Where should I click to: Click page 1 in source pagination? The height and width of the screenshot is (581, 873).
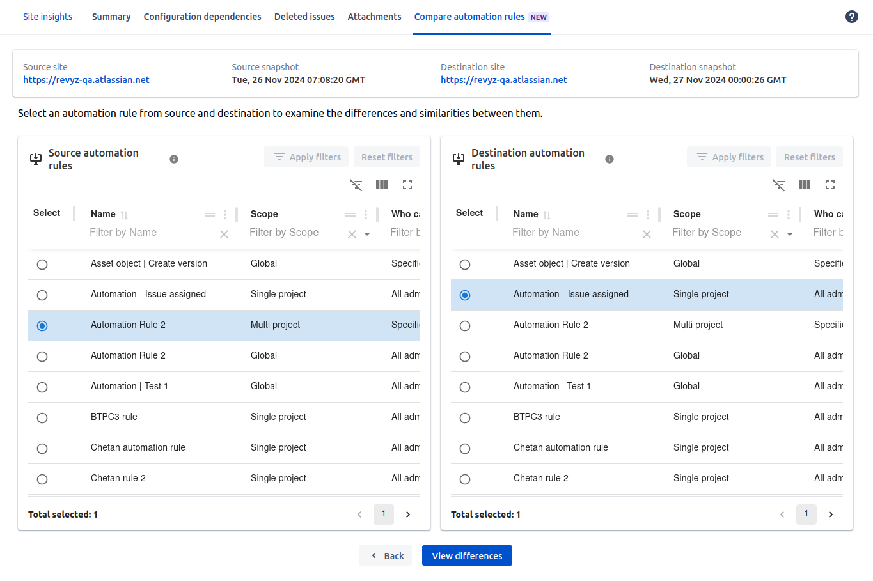pyautogui.click(x=384, y=514)
